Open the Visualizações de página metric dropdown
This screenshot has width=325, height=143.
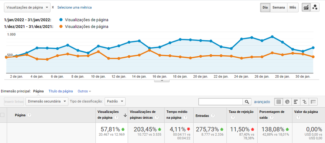click(x=27, y=7)
